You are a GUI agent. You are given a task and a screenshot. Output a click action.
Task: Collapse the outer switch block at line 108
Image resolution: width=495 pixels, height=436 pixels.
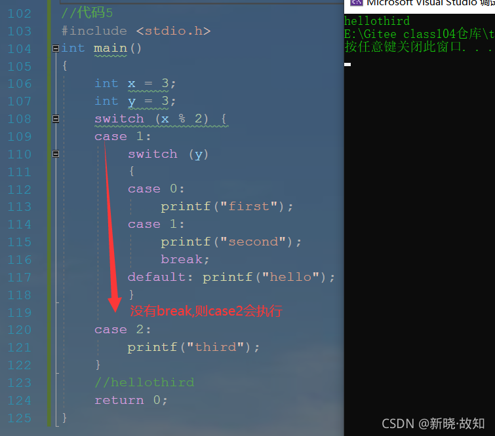[x=56, y=118]
